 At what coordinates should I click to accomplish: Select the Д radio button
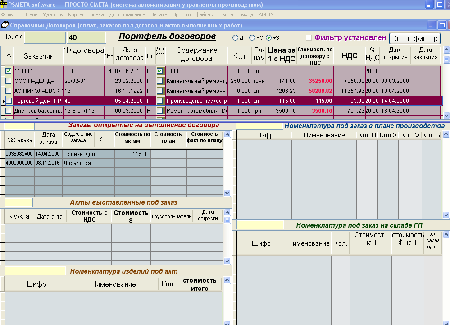(x=235, y=38)
